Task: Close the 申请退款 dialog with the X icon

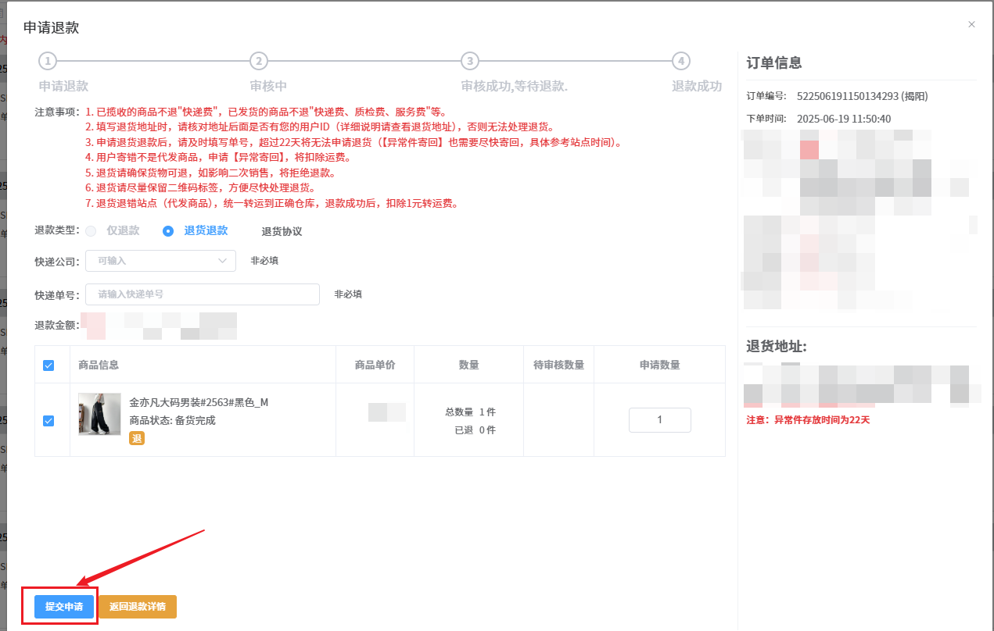Action: point(971,24)
